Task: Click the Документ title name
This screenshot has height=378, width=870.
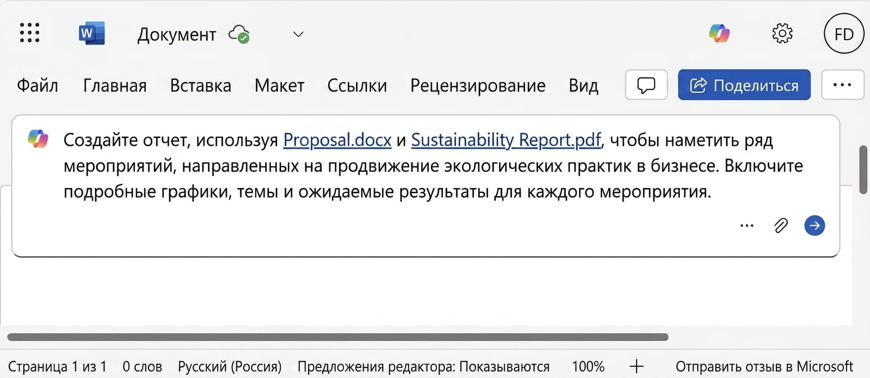Action: (176, 34)
